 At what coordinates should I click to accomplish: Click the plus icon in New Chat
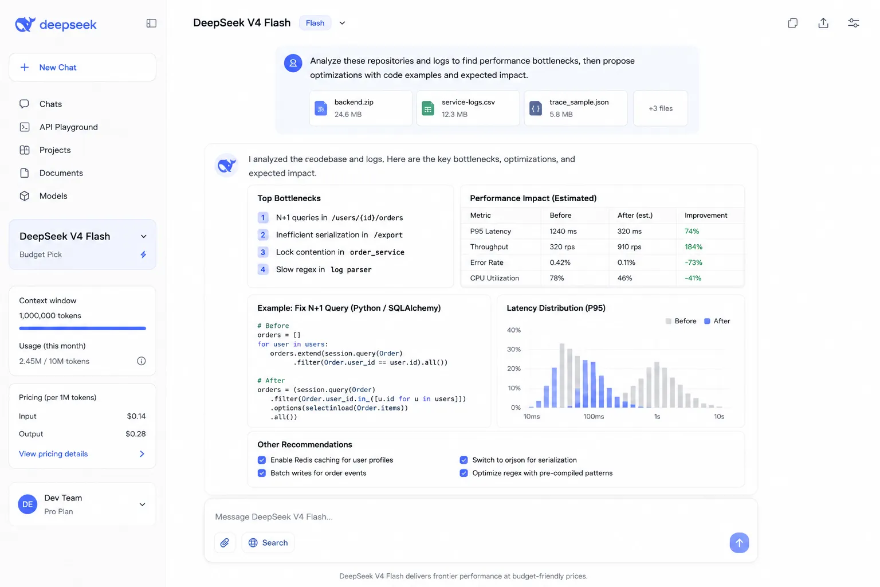pyautogui.click(x=25, y=67)
